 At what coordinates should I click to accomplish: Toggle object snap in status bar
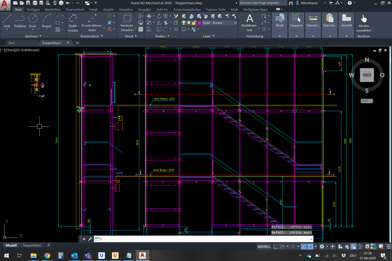pos(310,246)
